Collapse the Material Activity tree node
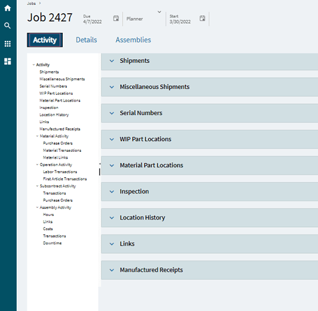318x311 pixels. pyautogui.click(x=37, y=136)
